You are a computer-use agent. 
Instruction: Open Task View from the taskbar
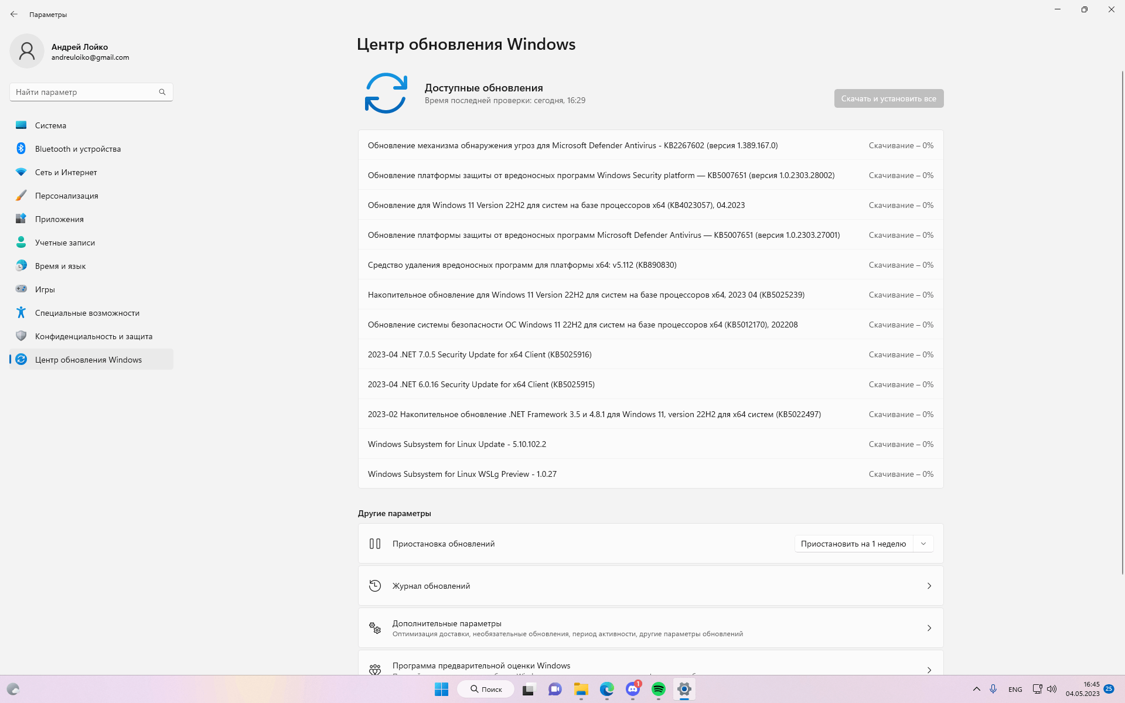point(529,689)
